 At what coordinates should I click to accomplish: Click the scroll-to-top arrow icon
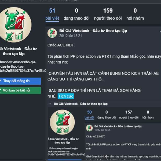(107, 157)
